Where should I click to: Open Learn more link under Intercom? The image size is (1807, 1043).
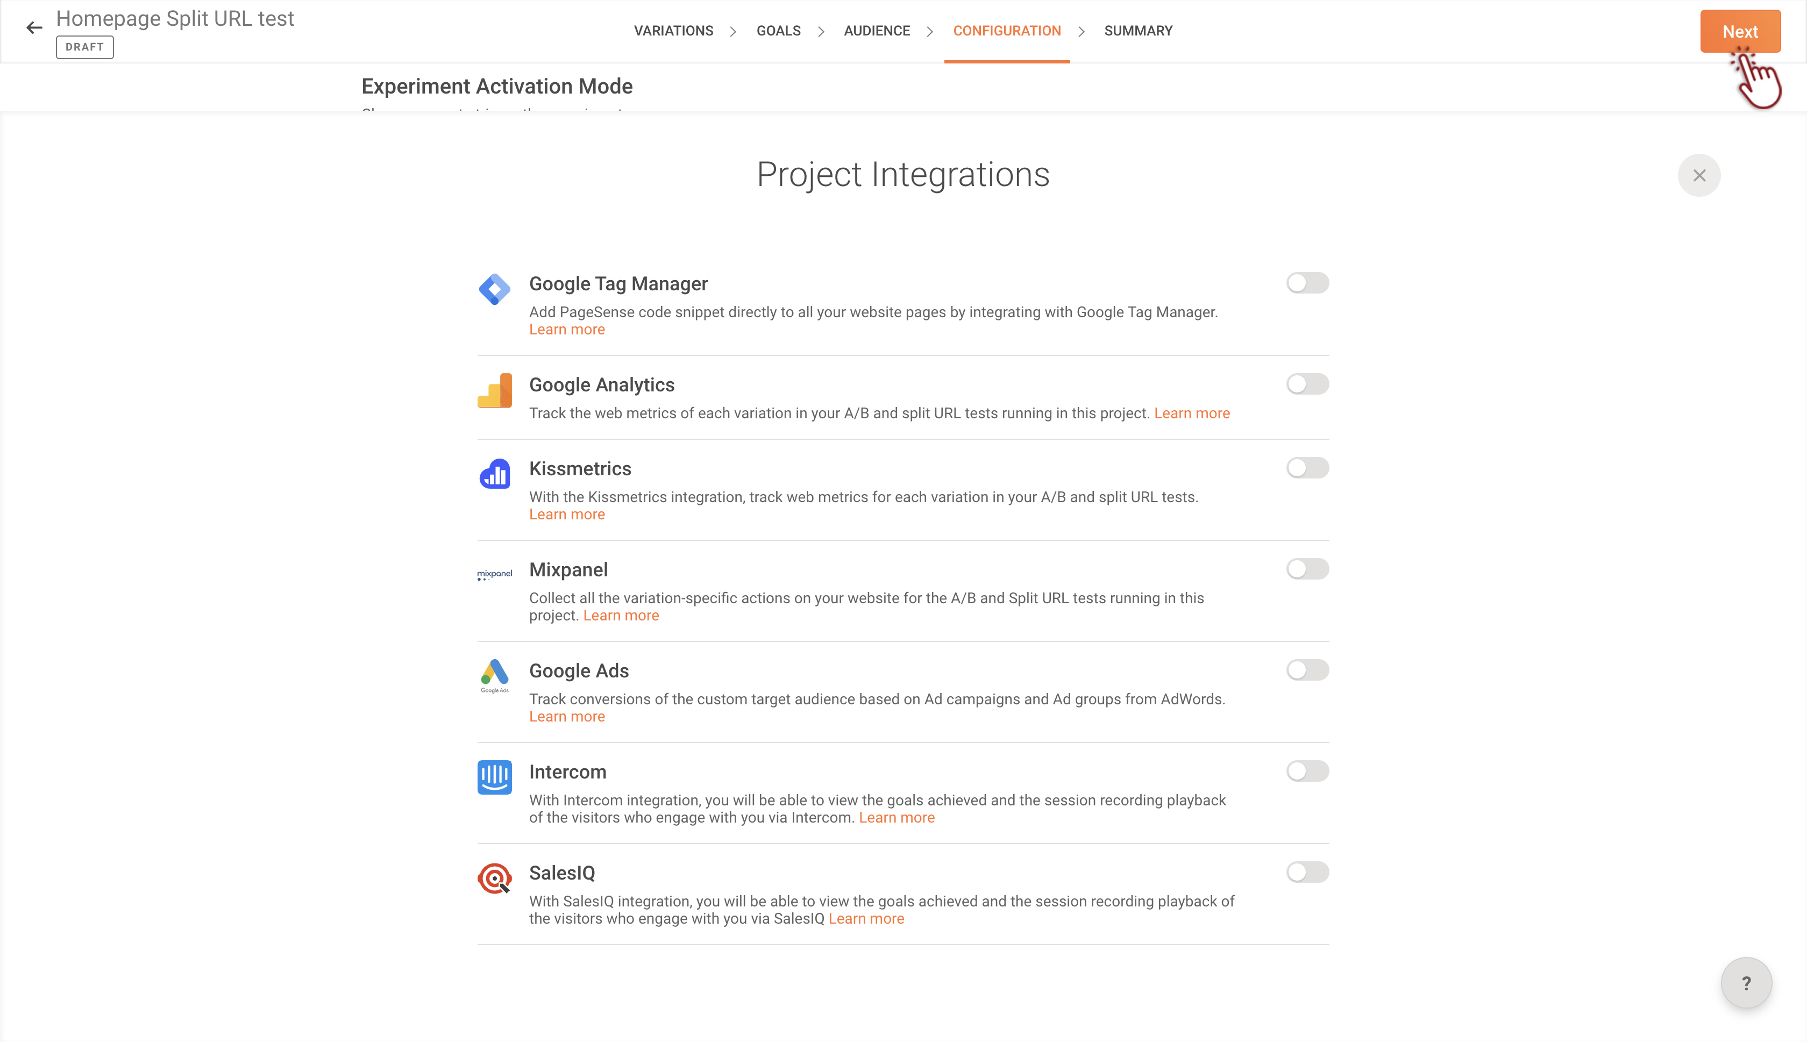point(897,817)
